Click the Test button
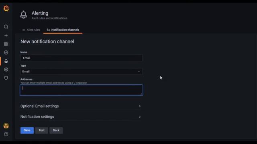257x144 pixels. click(42, 130)
